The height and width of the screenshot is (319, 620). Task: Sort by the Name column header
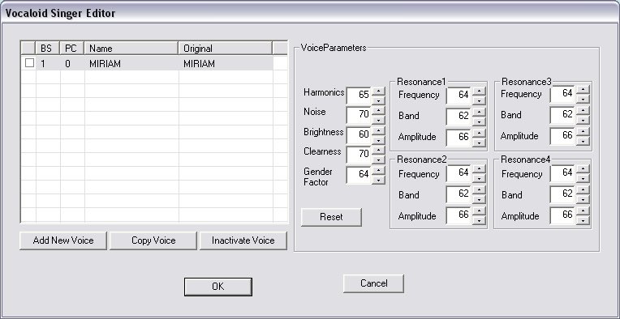pyautogui.click(x=131, y=48)
